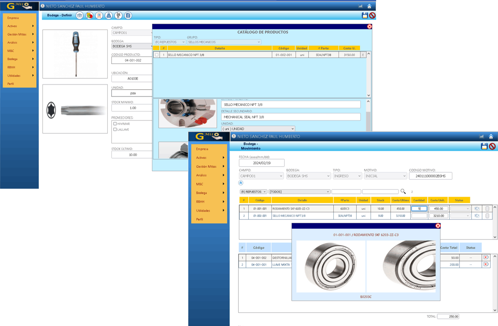Open the [TODOS] group dropdown
498x326 pixels.
[x=299, y=192]
